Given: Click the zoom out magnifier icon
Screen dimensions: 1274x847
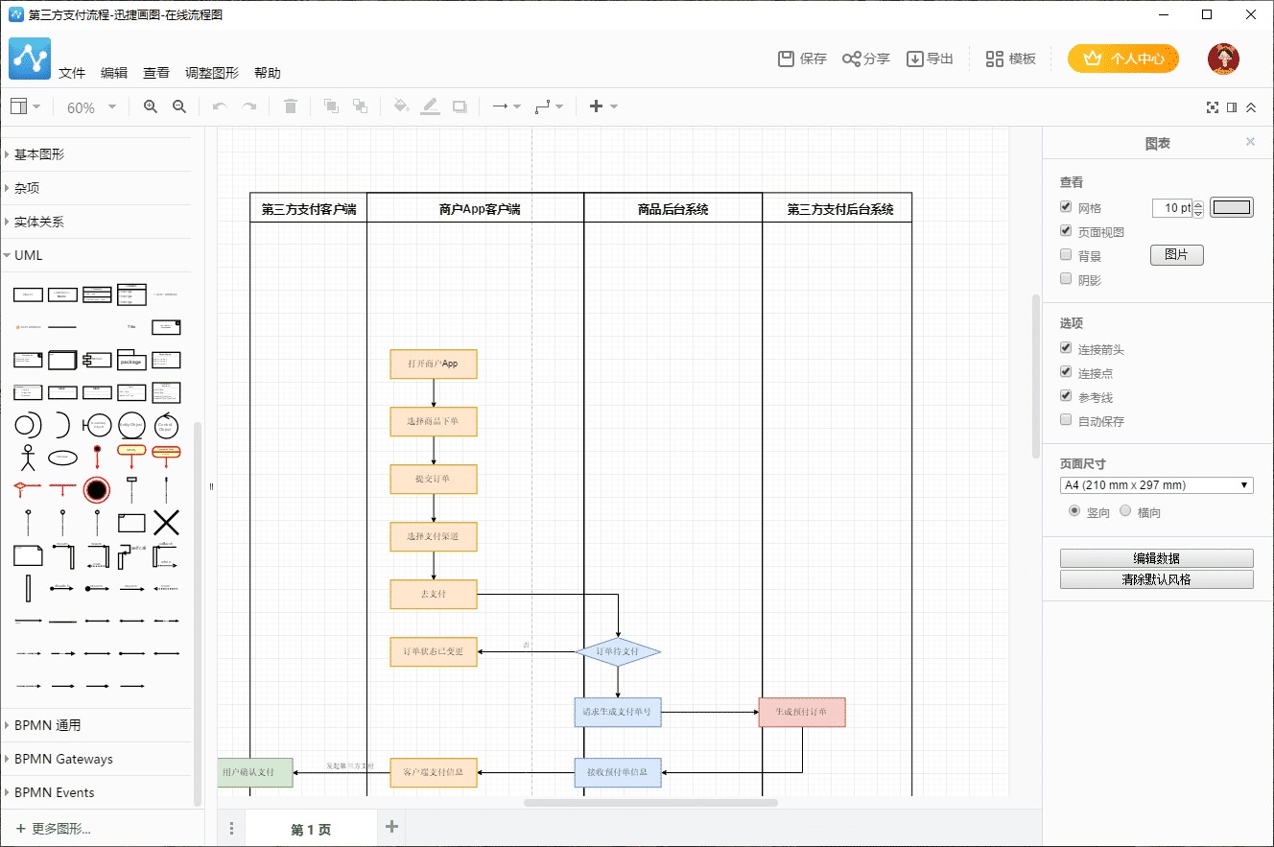Looking at the screenshot, I should 178,106.
